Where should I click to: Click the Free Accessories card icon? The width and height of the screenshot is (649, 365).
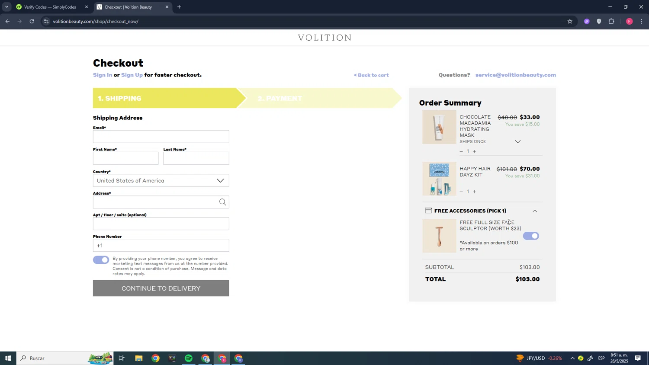[428, 211]
